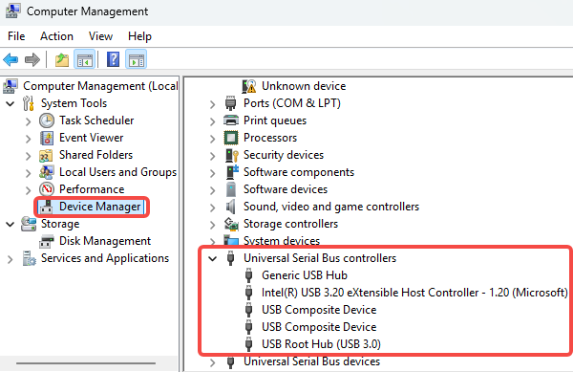
Task: Open the Help menu
Action: point(139,36)
